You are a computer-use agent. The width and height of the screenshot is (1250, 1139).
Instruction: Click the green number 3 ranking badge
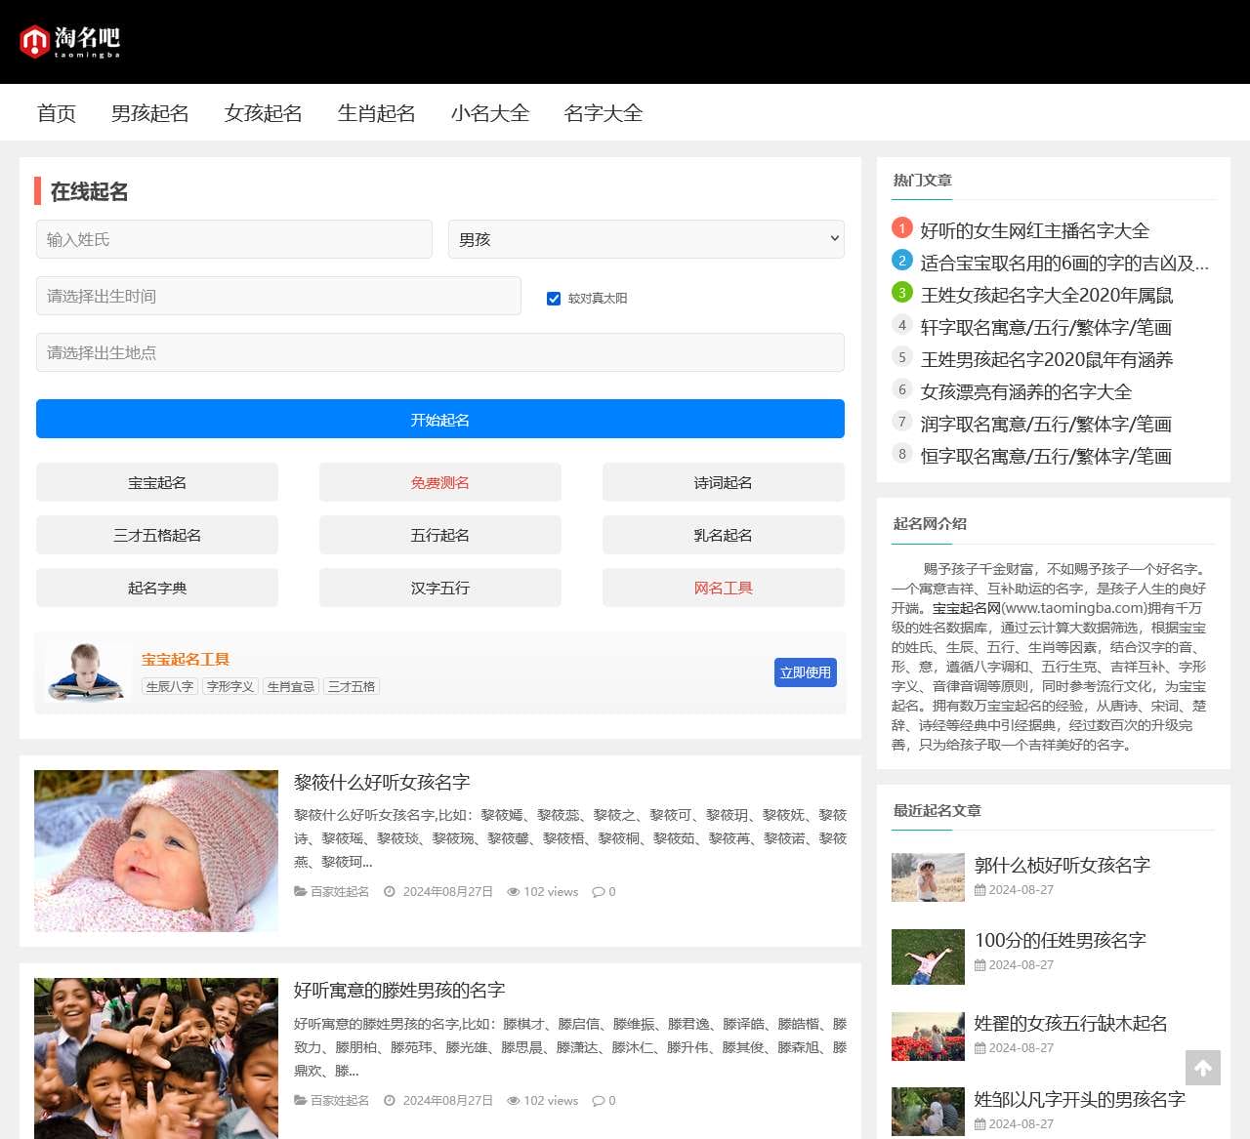point(902,293)
